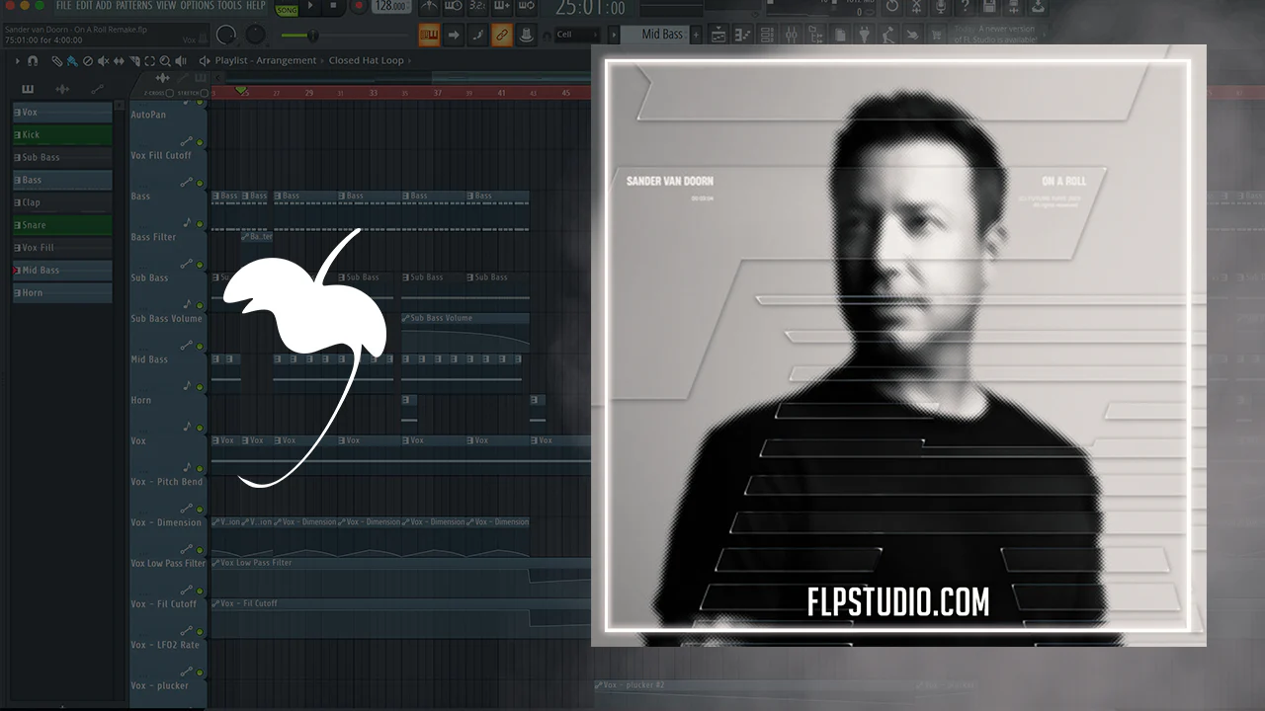Viewport: 1265px width, 711px height.
Task: Select the Kick pattern in picker
Action: pyautogui.click(x=62, y=134)
